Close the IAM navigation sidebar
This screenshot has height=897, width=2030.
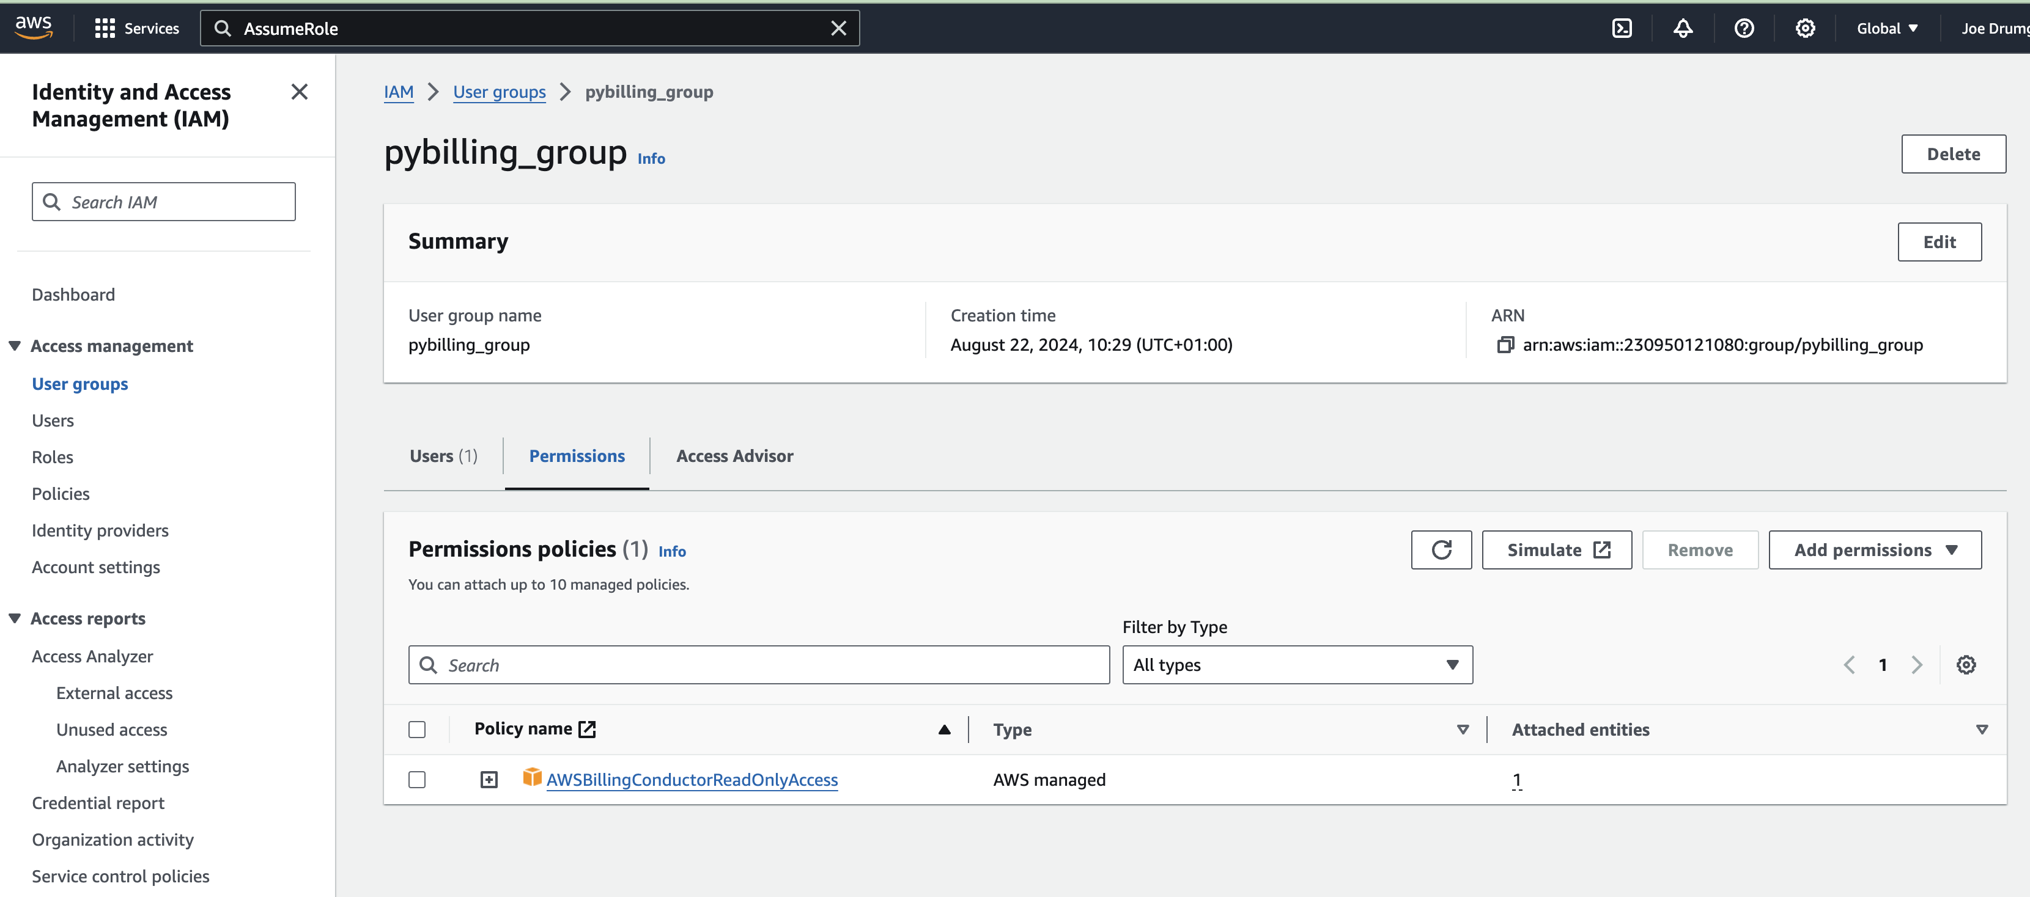point(300,92)
